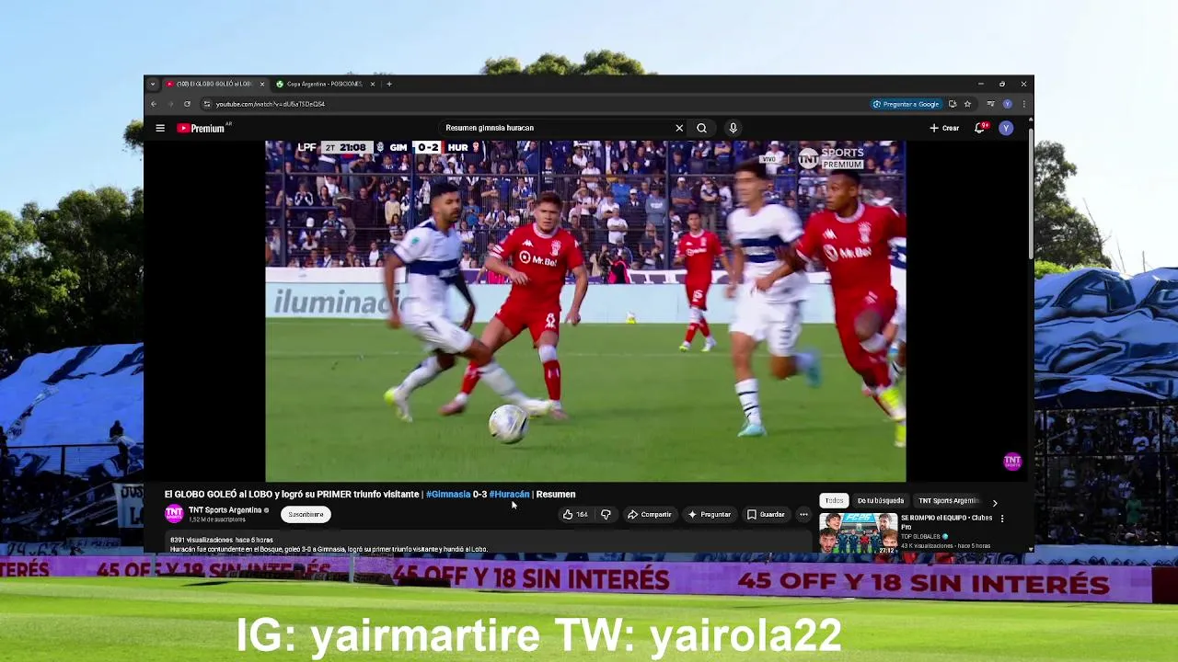Screen dimensions: 1178x662
Task: Clear the search box with the X
Action: pyautogui.click(x=679, y=128)
